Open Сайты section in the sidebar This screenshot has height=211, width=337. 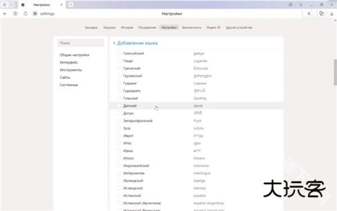click(x=65, y=77)
